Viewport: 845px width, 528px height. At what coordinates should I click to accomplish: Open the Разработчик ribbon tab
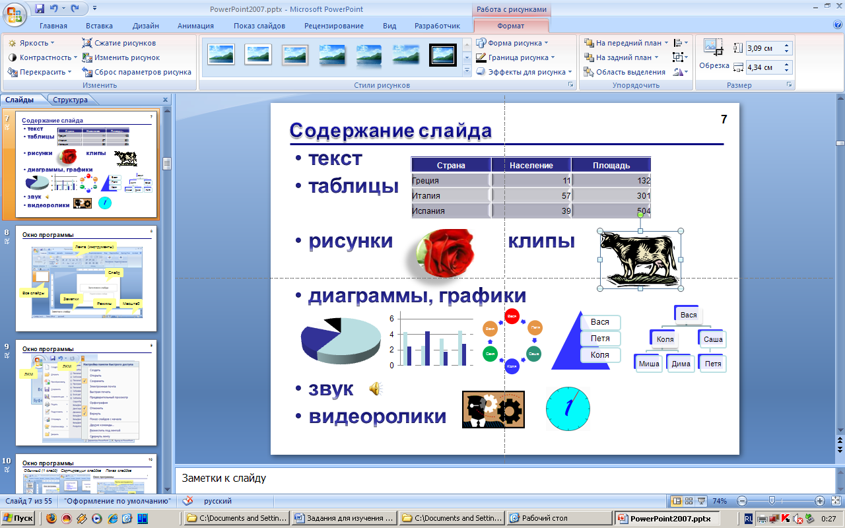click(x=437, y=26)
